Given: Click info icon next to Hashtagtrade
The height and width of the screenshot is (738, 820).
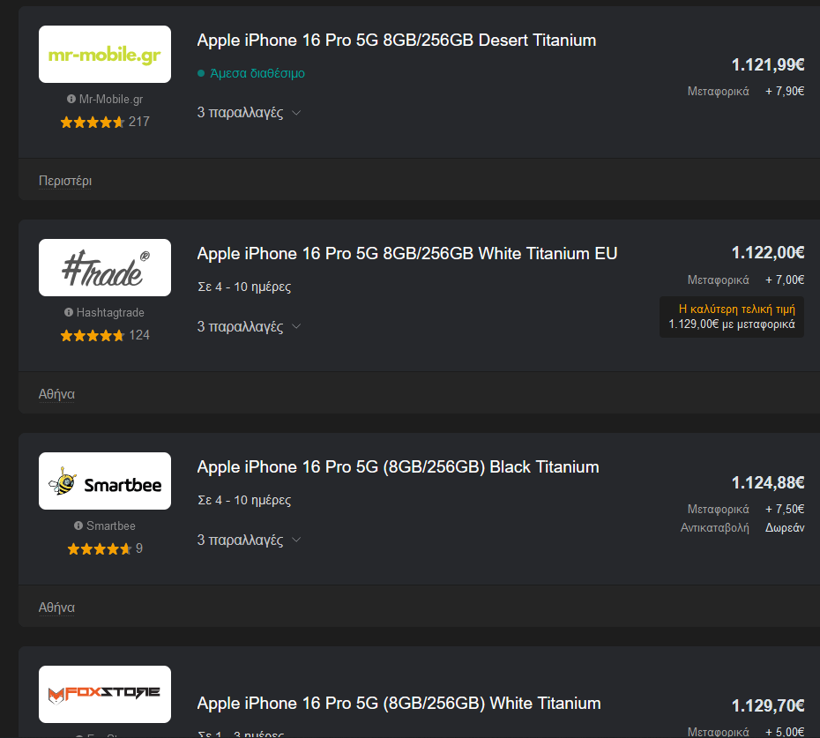Looking at the screenshot, I should click(x=69, y=312).
